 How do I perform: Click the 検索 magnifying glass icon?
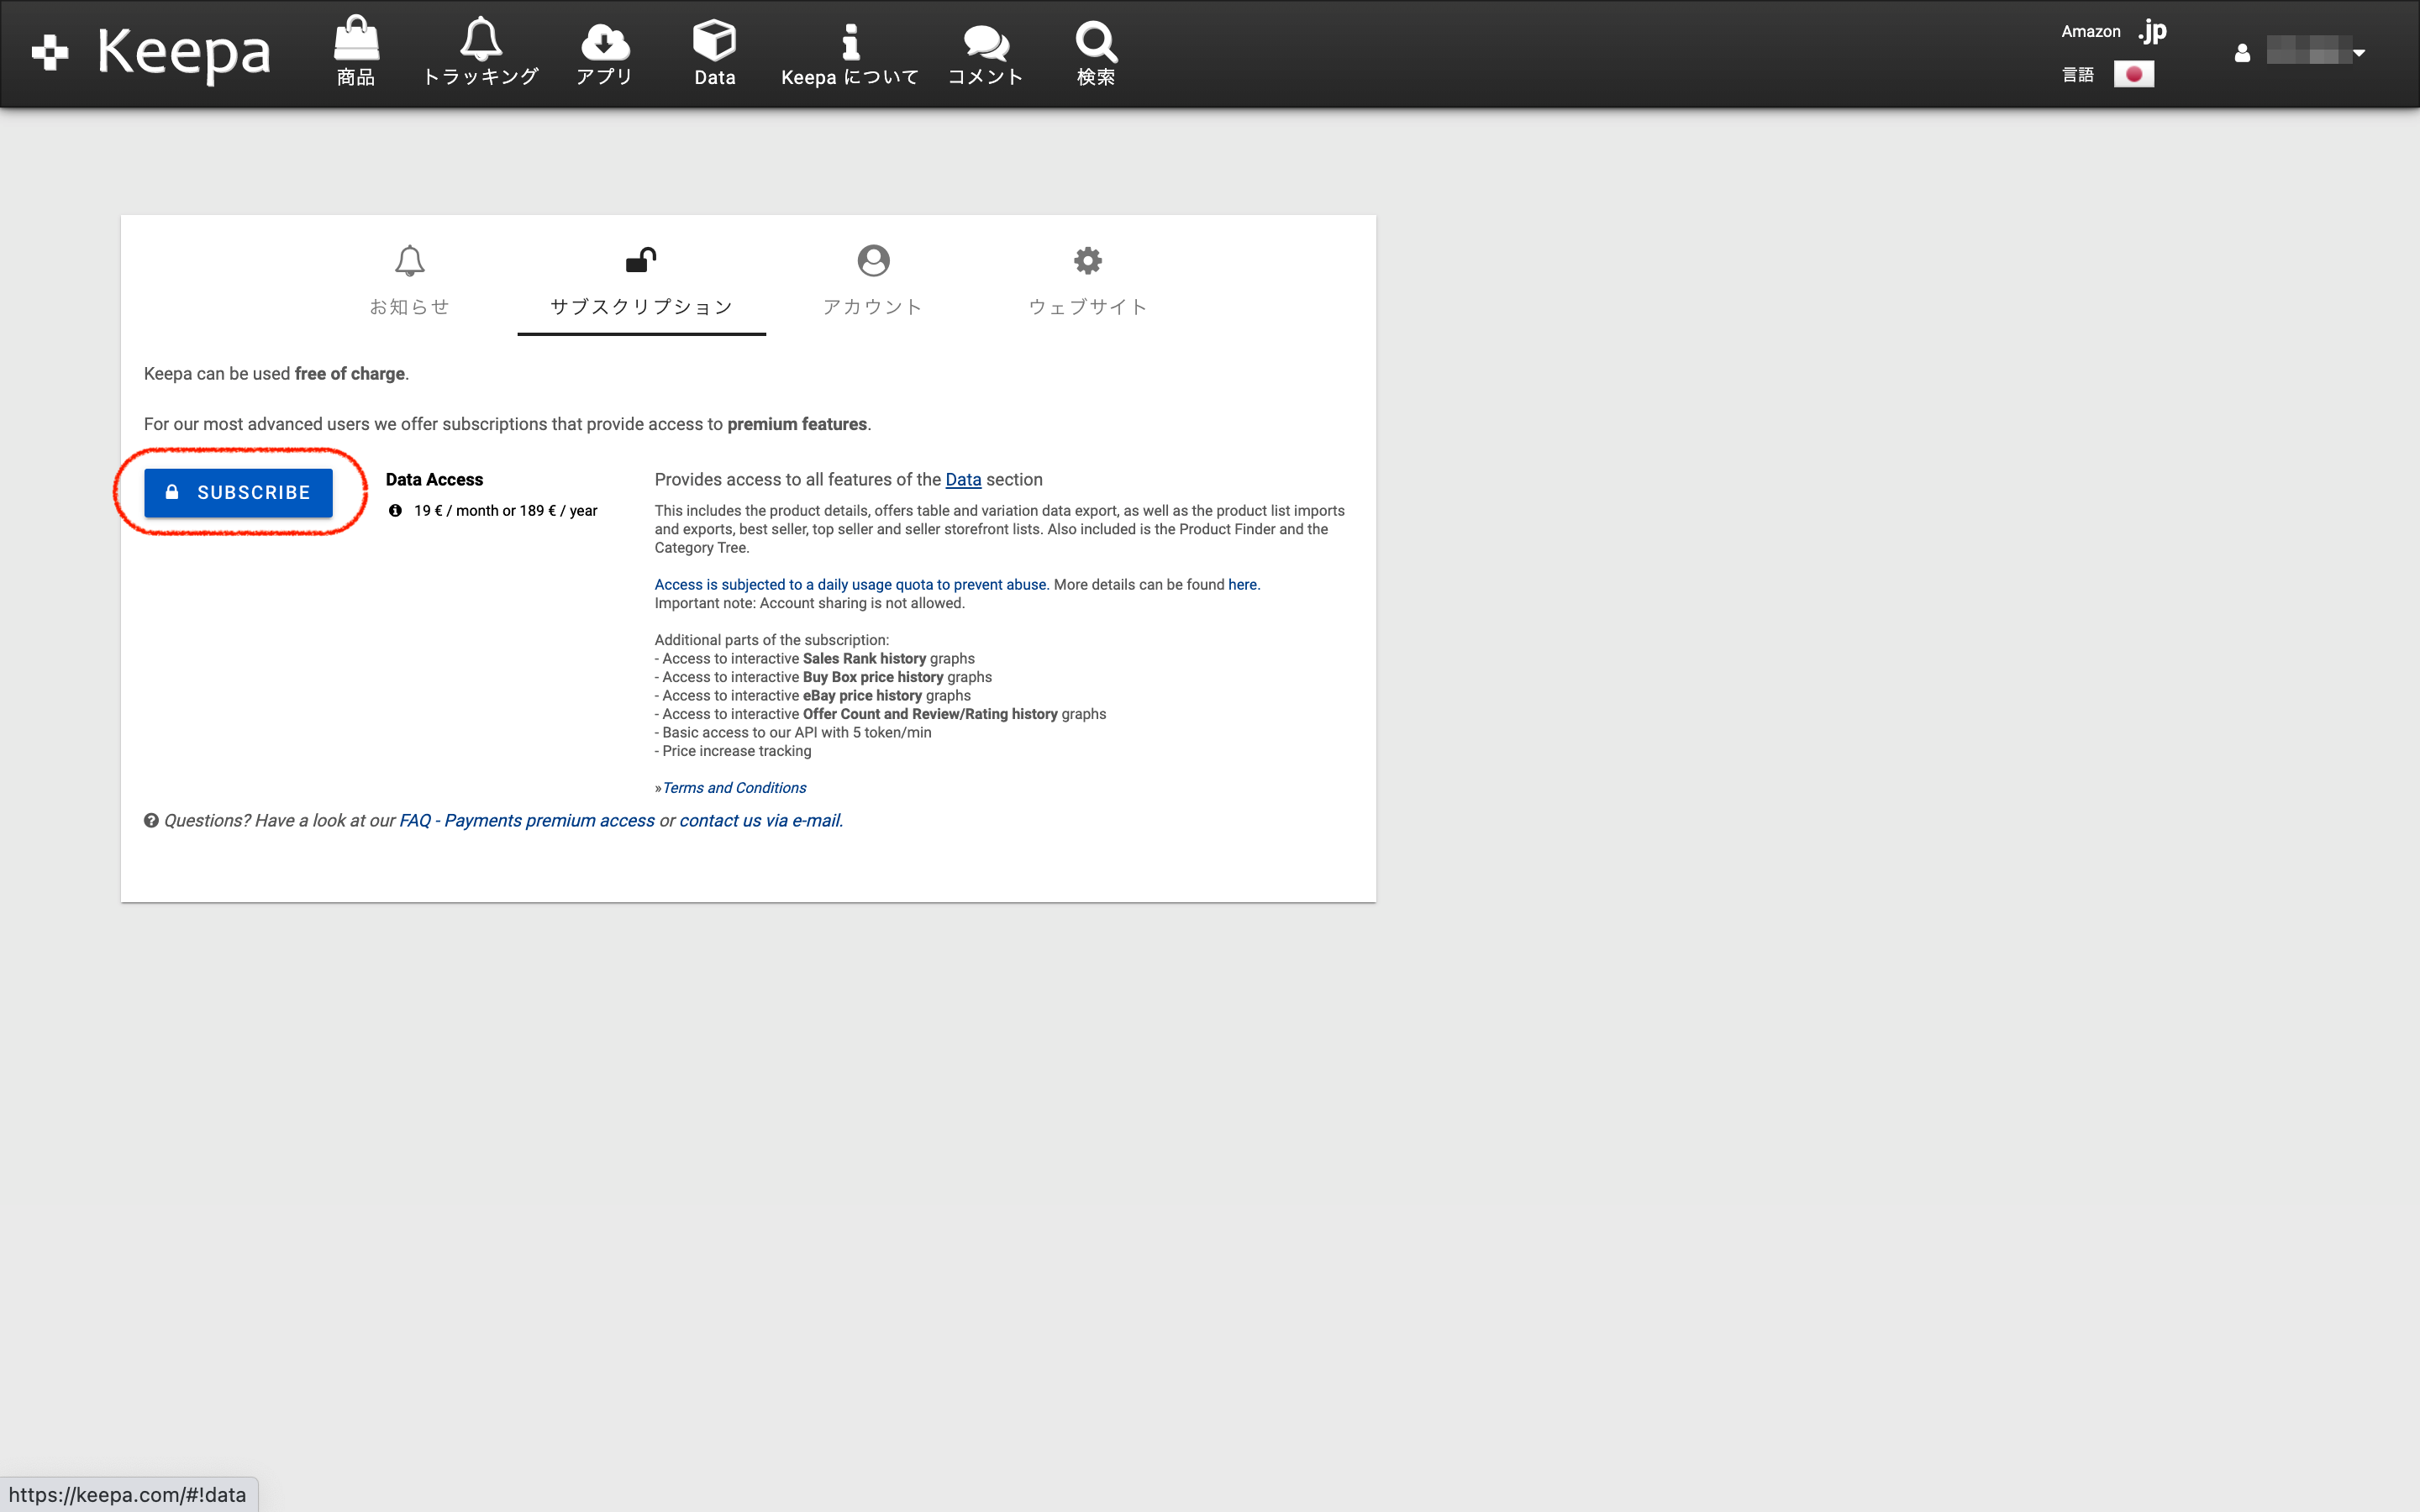(1095, 42)
